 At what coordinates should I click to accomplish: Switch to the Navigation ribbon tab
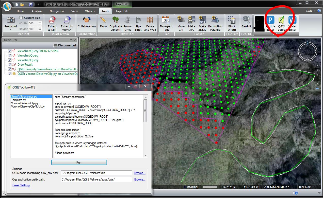(x=57, y=11)
